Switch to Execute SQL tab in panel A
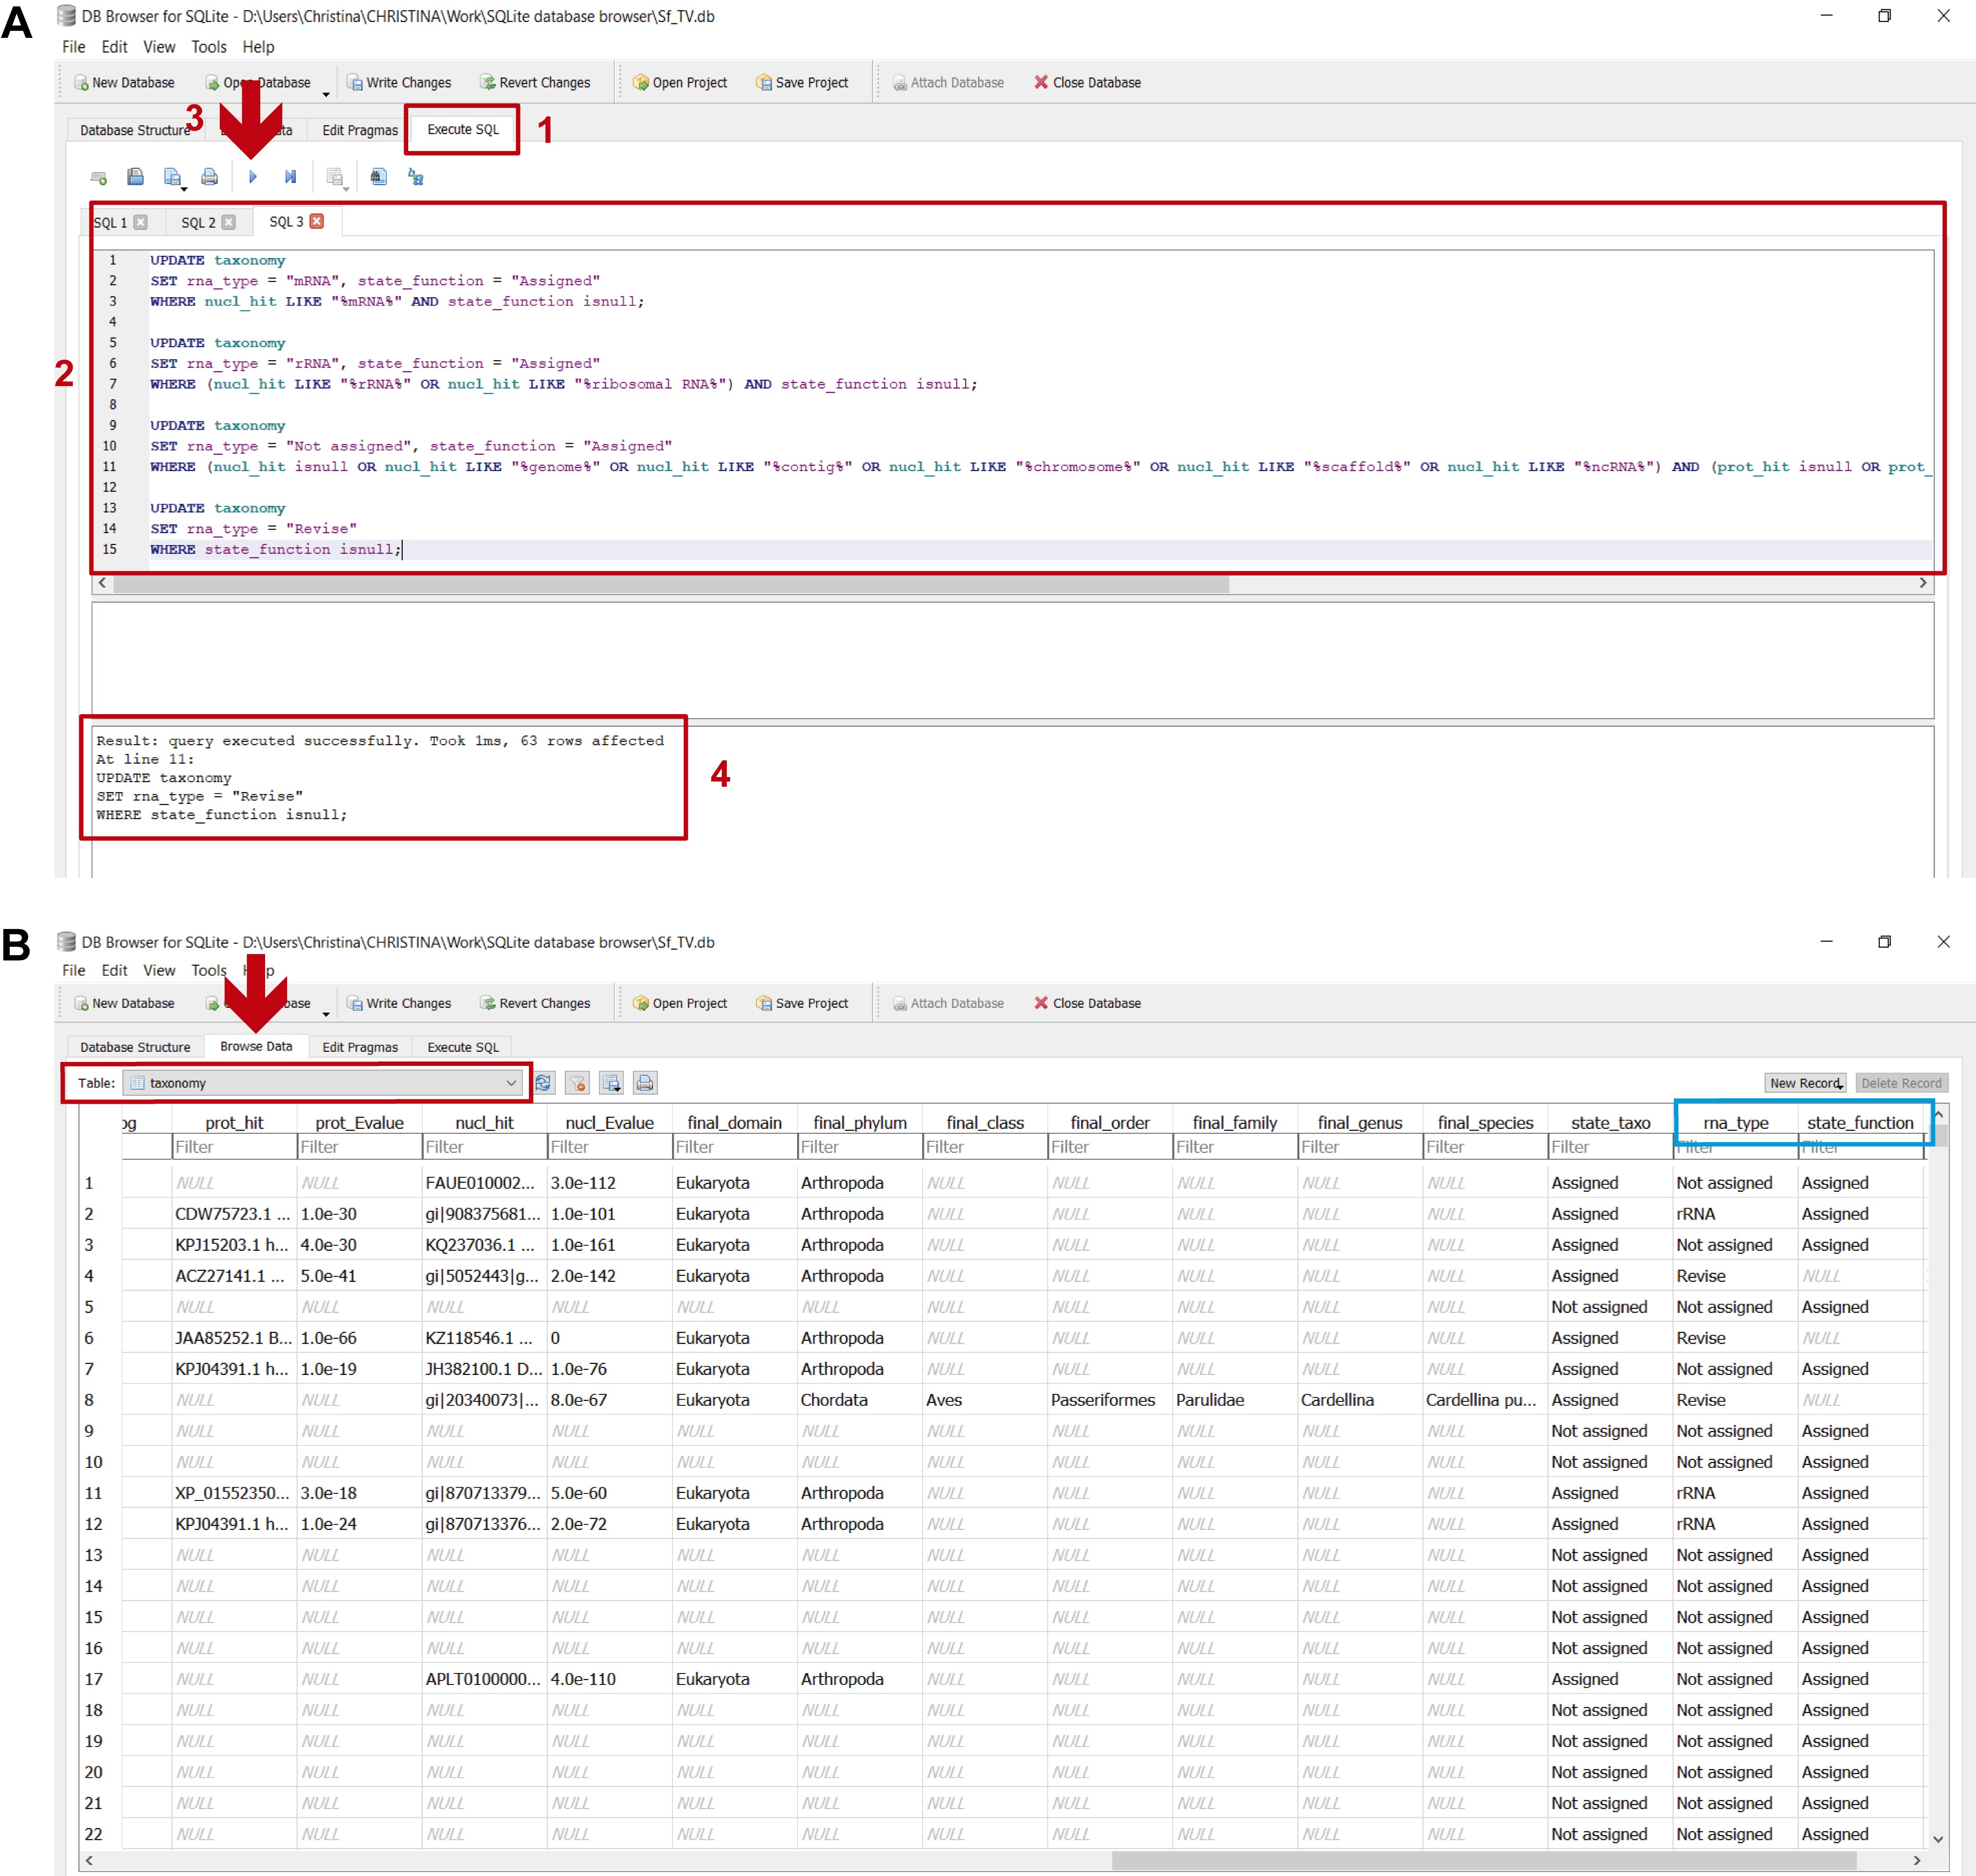The height and width of the screenshot is (1876, 1976). tap(463, 130)
